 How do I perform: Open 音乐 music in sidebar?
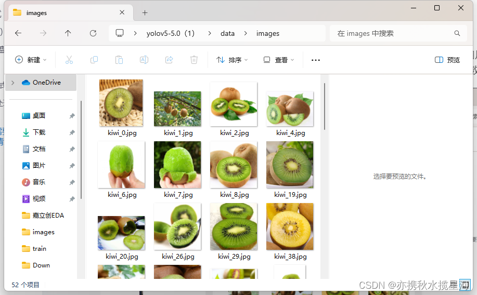coord(39,182)
